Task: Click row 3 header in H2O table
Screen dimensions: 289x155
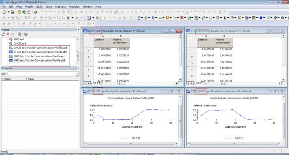Action: pos(89,63)
